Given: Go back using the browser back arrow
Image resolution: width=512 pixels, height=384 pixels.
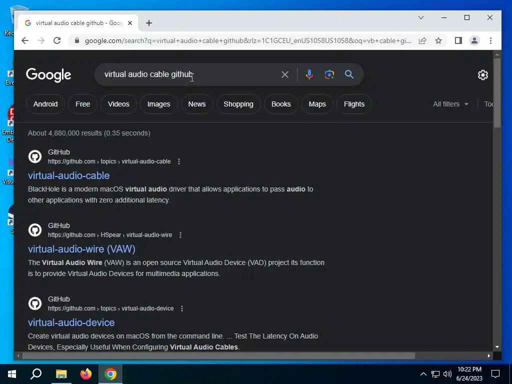Looking at the screenshot, I should (x=25, y=40).
